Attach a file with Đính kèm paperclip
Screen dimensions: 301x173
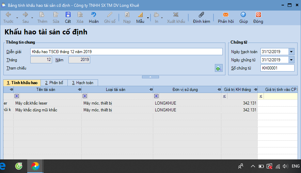click(201, 15)
